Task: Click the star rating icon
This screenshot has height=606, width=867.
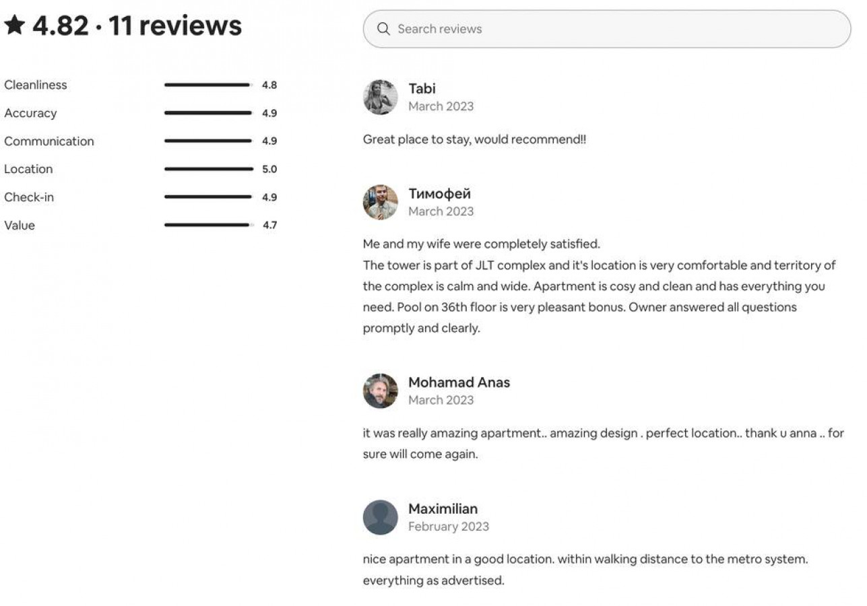Action: [14, 26]
